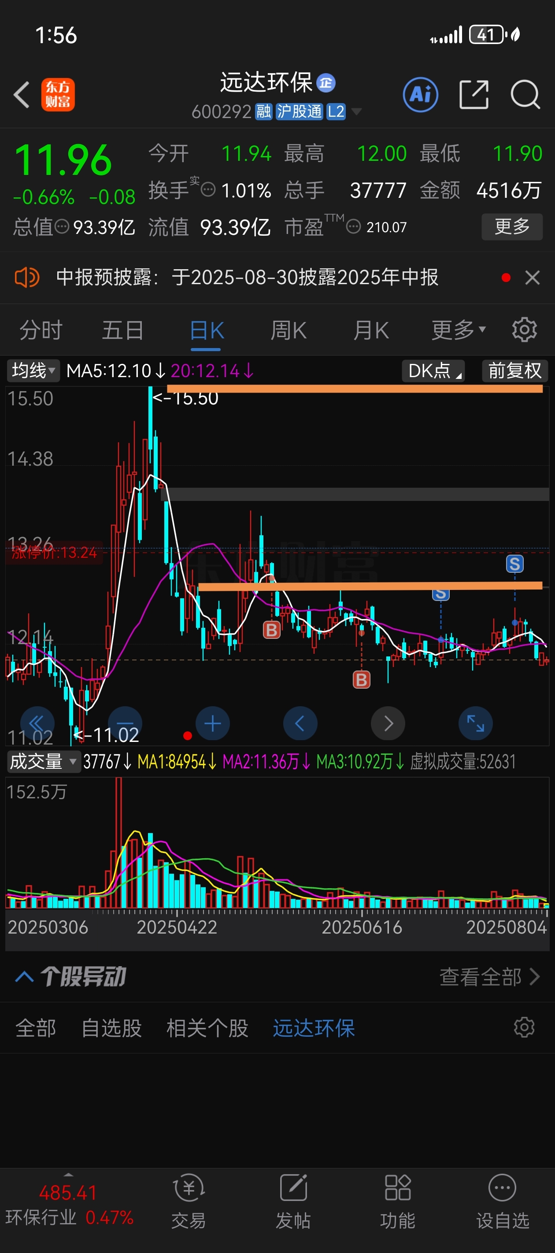Open 功能 functions icon

(x=398, y=1188)
